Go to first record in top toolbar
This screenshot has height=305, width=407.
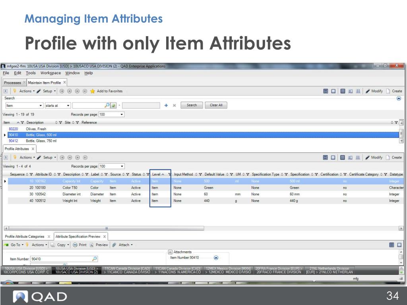pos(62,91)
